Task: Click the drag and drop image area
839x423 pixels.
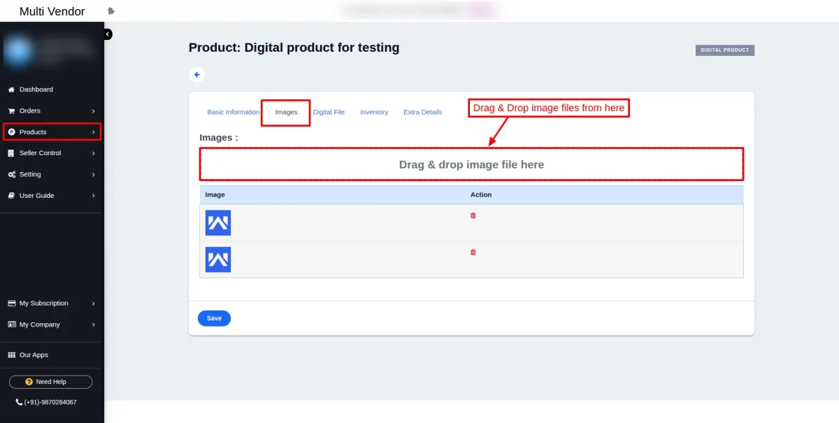Action: click(471, 164)
